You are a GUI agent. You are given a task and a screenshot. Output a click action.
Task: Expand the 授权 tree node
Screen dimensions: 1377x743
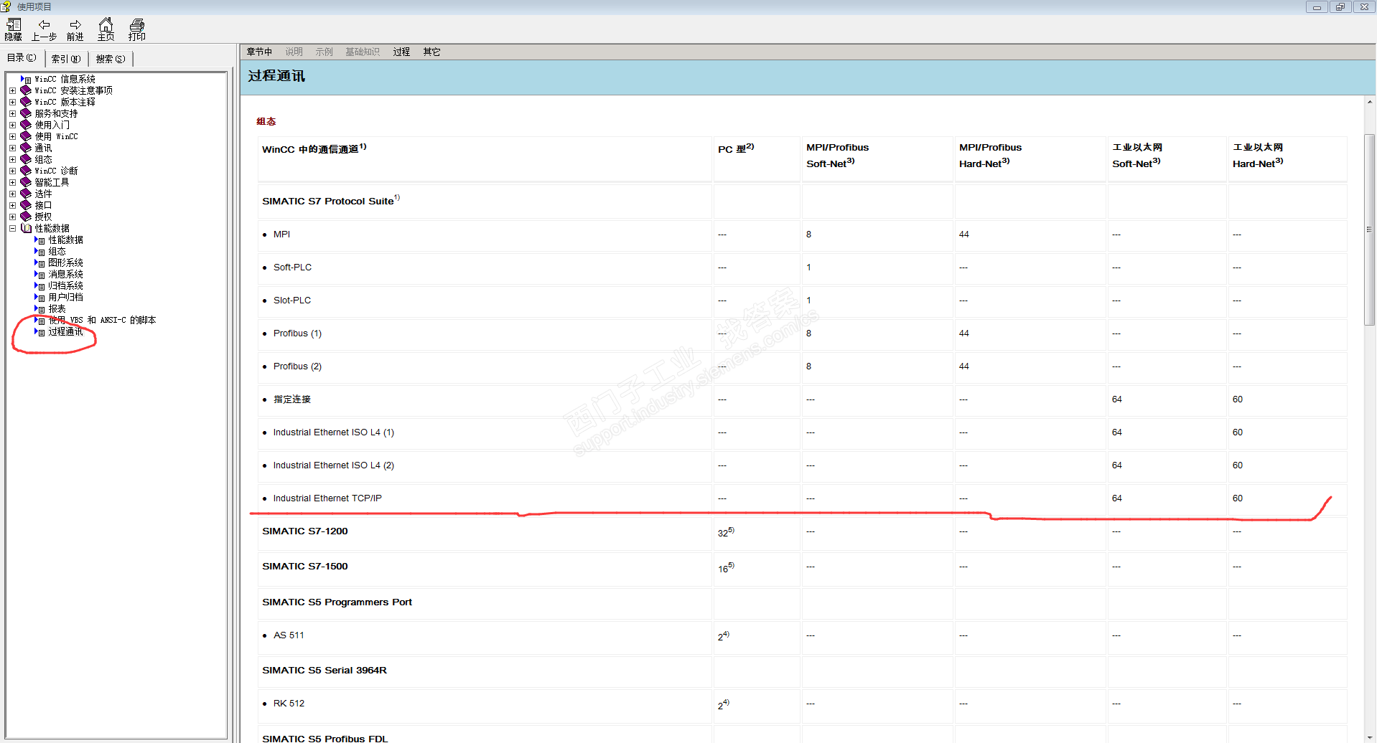12,217
